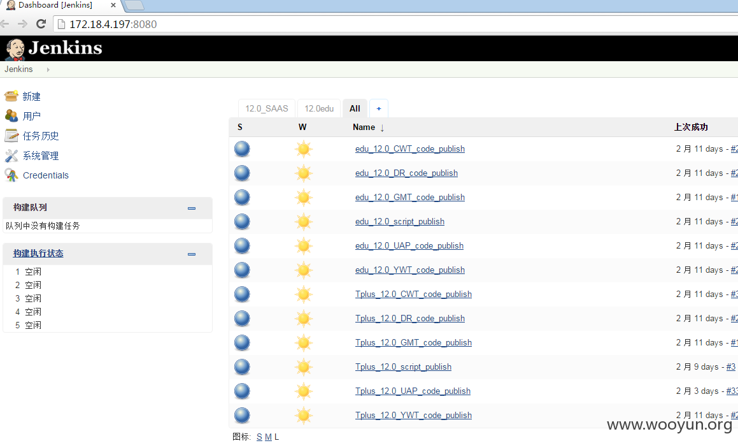
Task: Open job edu_12.0_UAP_code_publish
Action: pos(409,245)
